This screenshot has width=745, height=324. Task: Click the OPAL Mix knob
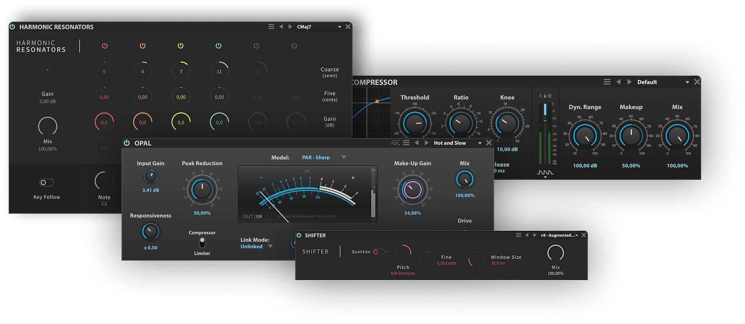465,179
